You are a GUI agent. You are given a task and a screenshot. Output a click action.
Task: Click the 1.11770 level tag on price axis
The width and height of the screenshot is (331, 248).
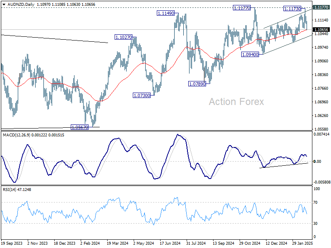point(321,7)
